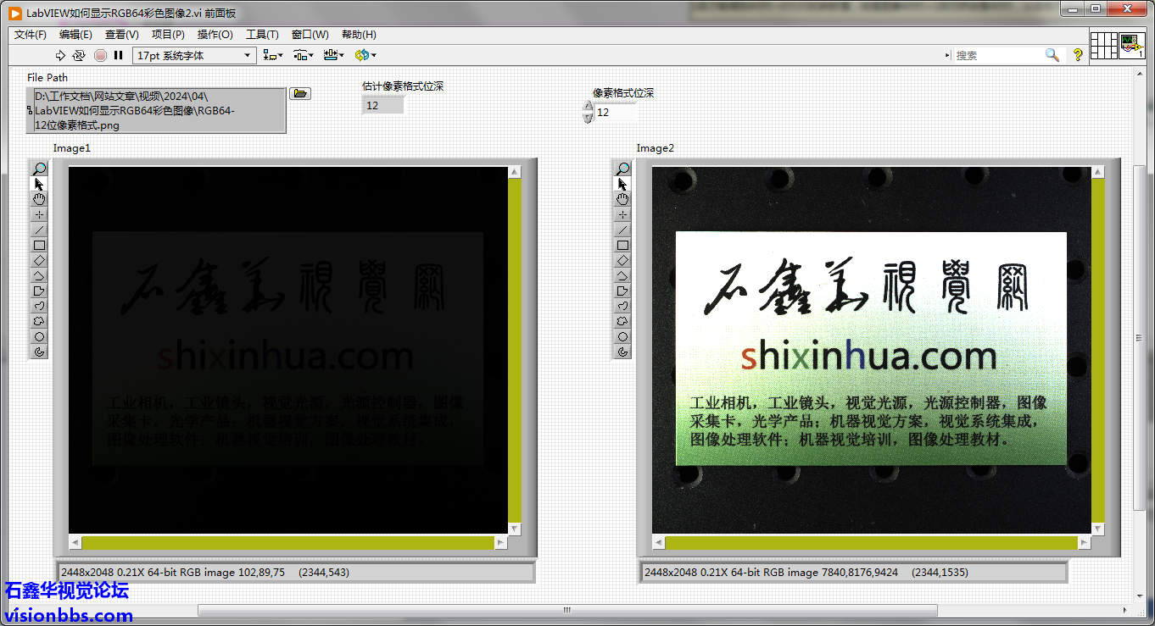Open context help question mark
This screenshot has width=1155, height=626.
1078,55
